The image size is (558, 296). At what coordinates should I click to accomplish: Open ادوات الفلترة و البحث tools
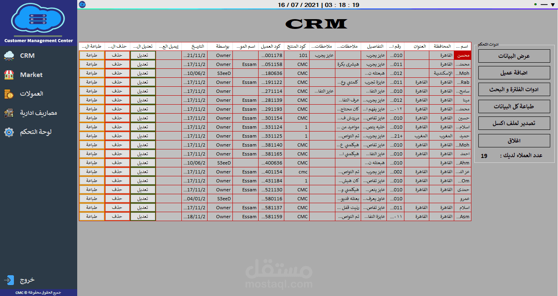[x=514, y=90]
